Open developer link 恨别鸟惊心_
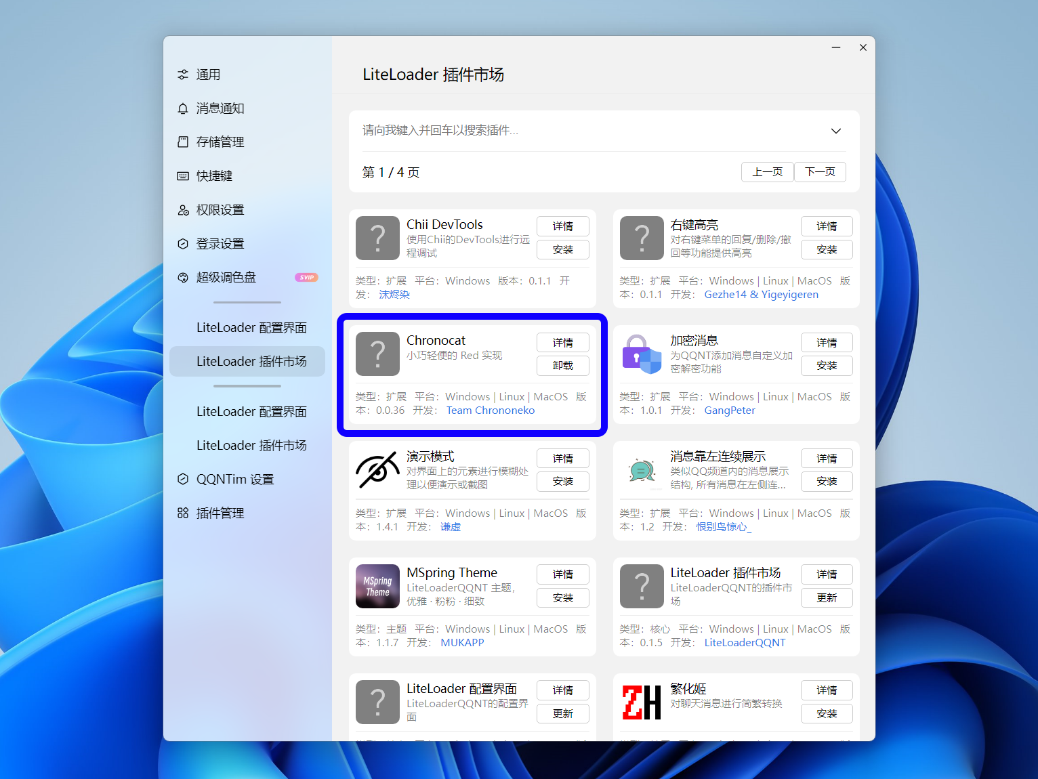Viewport: 1038px width, 779px height. [x=724, y=527]
